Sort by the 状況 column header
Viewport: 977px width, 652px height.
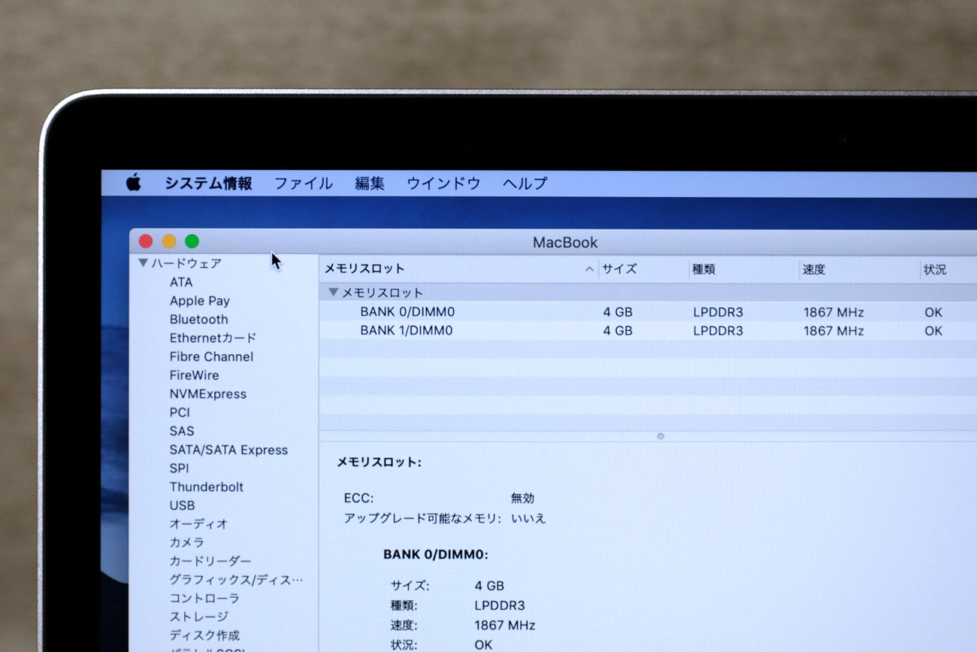click(935, 269)
